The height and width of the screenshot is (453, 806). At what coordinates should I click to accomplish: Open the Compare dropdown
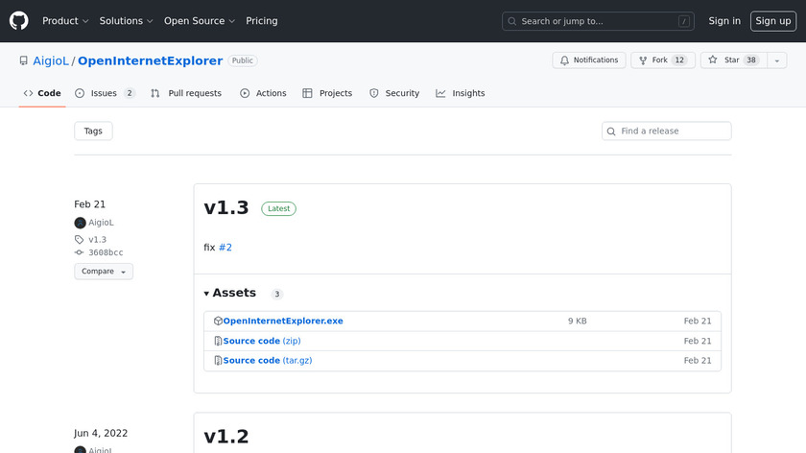pyautogui.click(x=103, y=272)
